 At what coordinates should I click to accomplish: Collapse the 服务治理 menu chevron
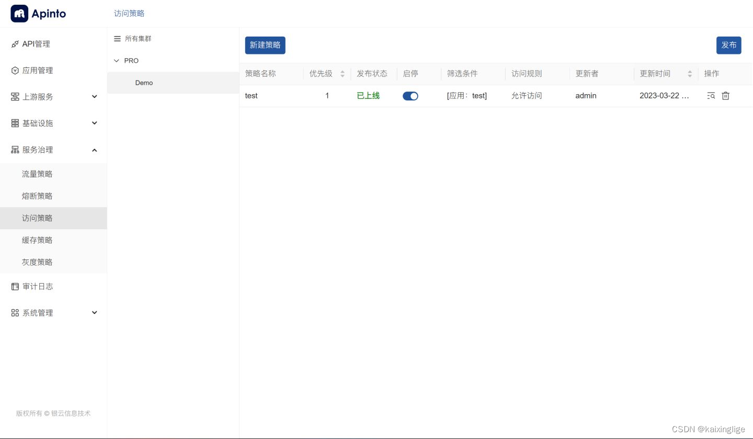pyautogui.click(x=95, y=150)
